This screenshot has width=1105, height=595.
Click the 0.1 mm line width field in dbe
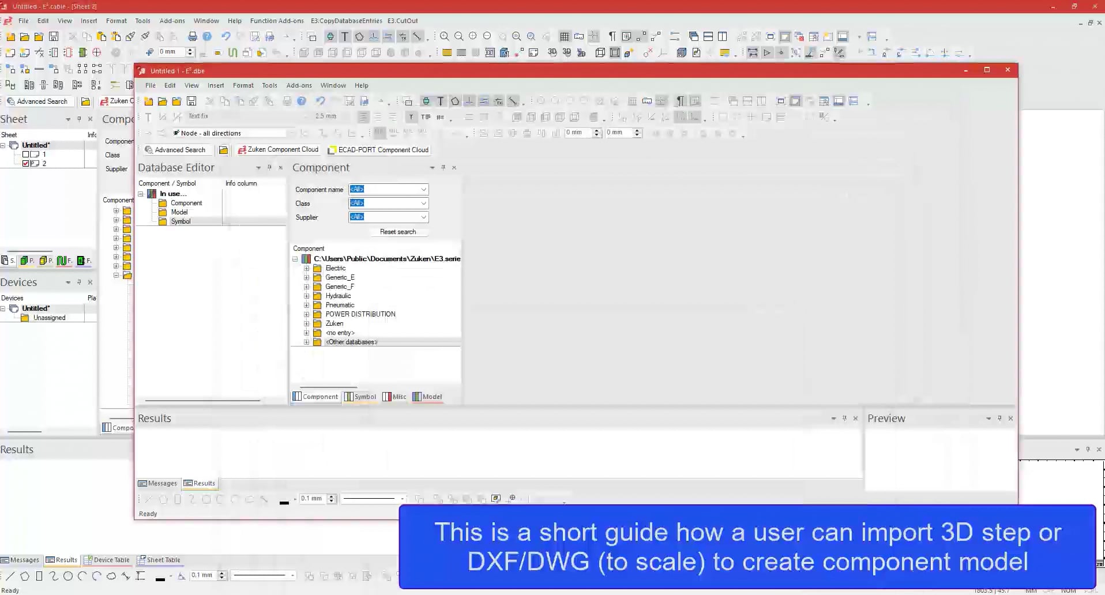[x=312, y=499]
